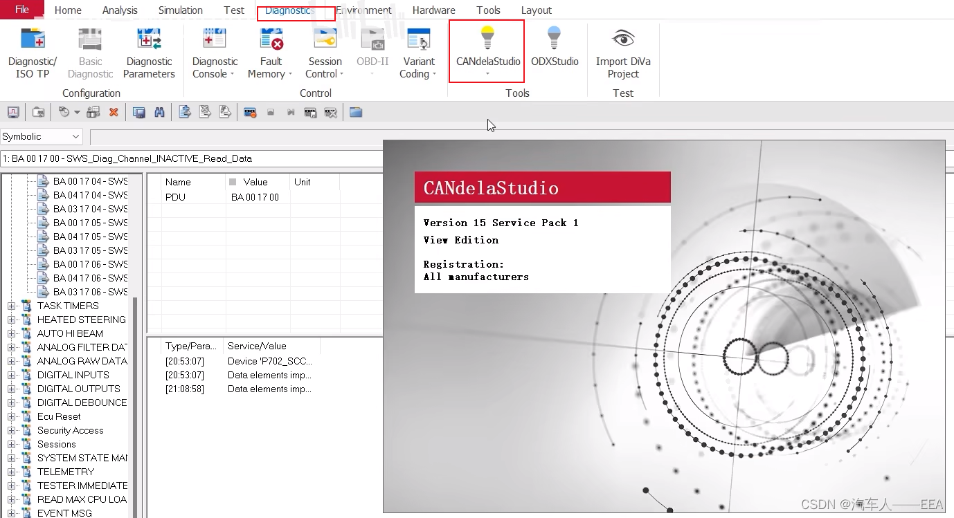This screenshot has width=954, height=518.
Task: Click the Type/Para... column header
Action: [191, 346]
